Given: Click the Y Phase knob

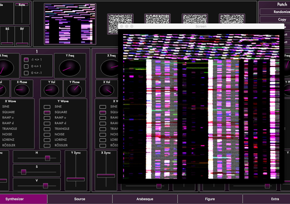Looking at the screenshot, I should point(74,90).
